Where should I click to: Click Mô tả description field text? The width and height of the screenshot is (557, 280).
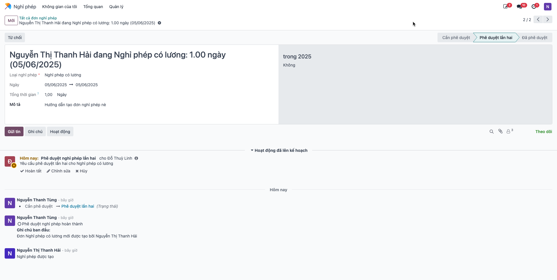tap(75, 105)
